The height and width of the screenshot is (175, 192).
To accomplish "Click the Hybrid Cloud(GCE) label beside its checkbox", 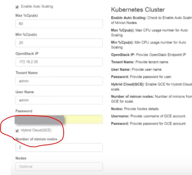I will [x=36, y=130].
